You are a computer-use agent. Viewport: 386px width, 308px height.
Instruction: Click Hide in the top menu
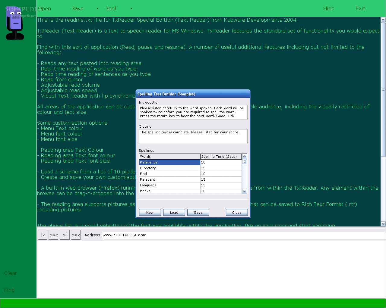329,8
